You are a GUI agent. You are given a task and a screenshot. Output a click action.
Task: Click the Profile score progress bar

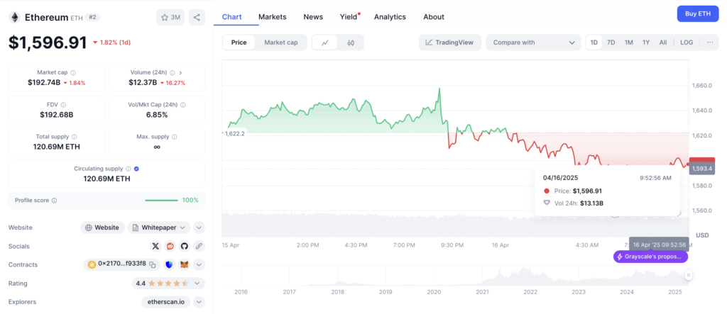[x=161, y=201]
